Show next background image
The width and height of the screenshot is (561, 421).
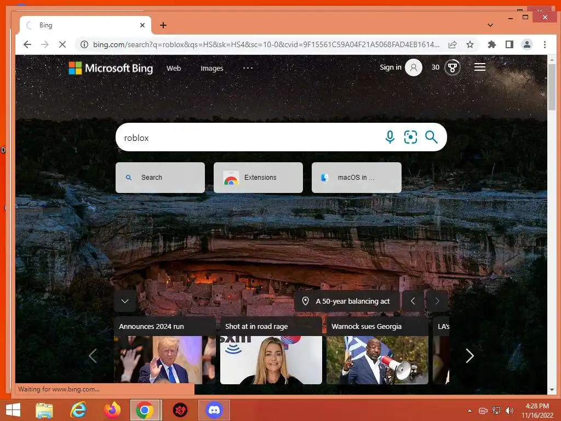tap(437, 301)
